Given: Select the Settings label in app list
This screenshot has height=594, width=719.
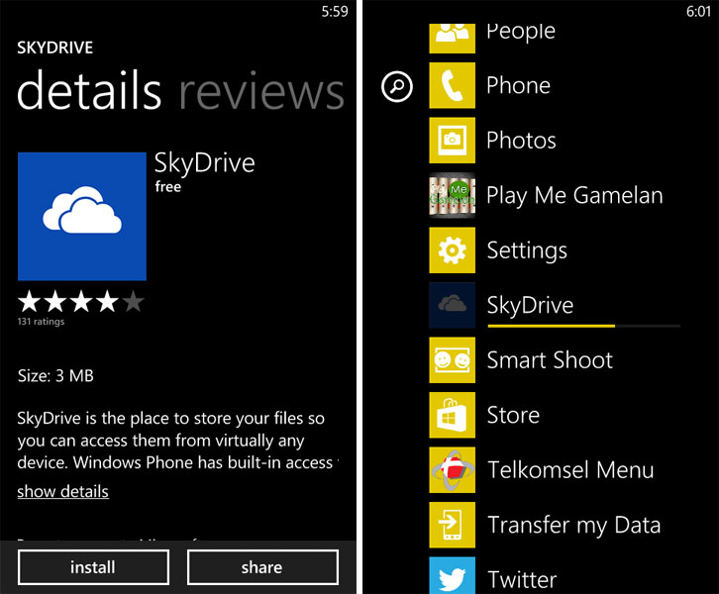Looking at the screenshot, I should [527, 251].
